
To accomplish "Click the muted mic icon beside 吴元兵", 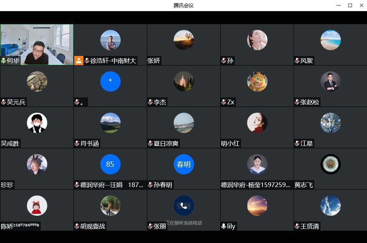I will tap(4, 102).
